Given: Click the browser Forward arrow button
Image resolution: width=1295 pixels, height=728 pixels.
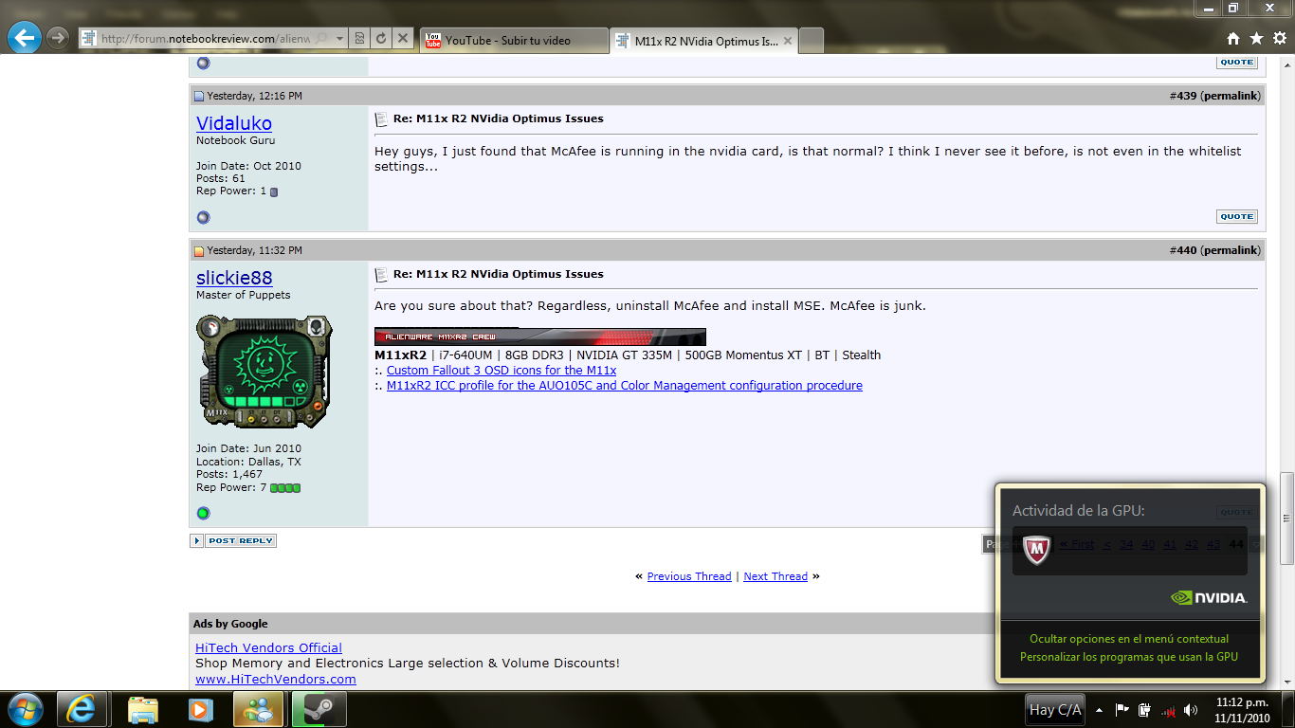Looking at the screenshot, I should (x=58, y=38).
